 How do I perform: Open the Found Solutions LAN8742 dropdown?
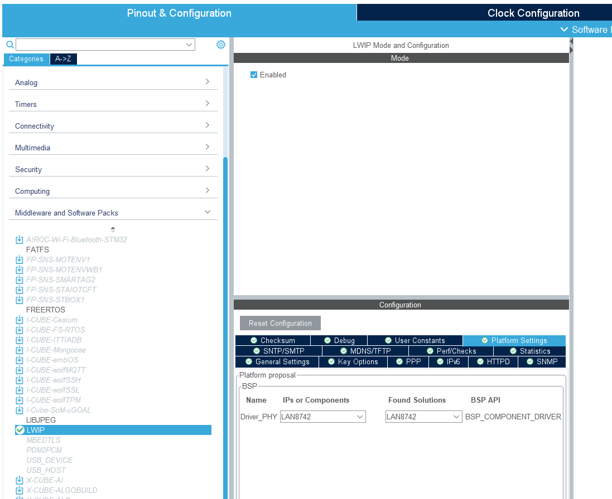click(x=423, y=417)
